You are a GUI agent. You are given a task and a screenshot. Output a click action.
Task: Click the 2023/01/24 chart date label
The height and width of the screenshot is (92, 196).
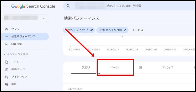point(75,49)
